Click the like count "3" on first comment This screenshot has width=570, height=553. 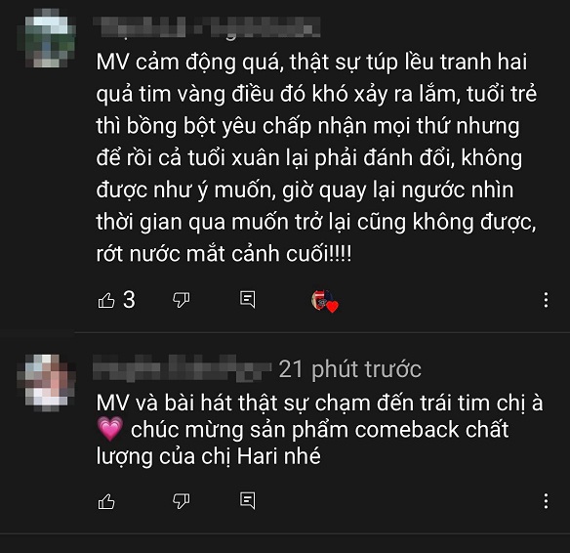[129, 300]
